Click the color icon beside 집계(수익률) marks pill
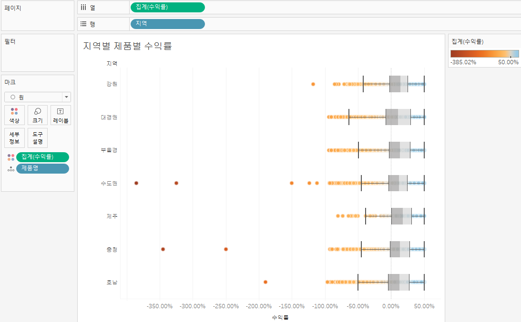521x322 pixels. point(11,157)
